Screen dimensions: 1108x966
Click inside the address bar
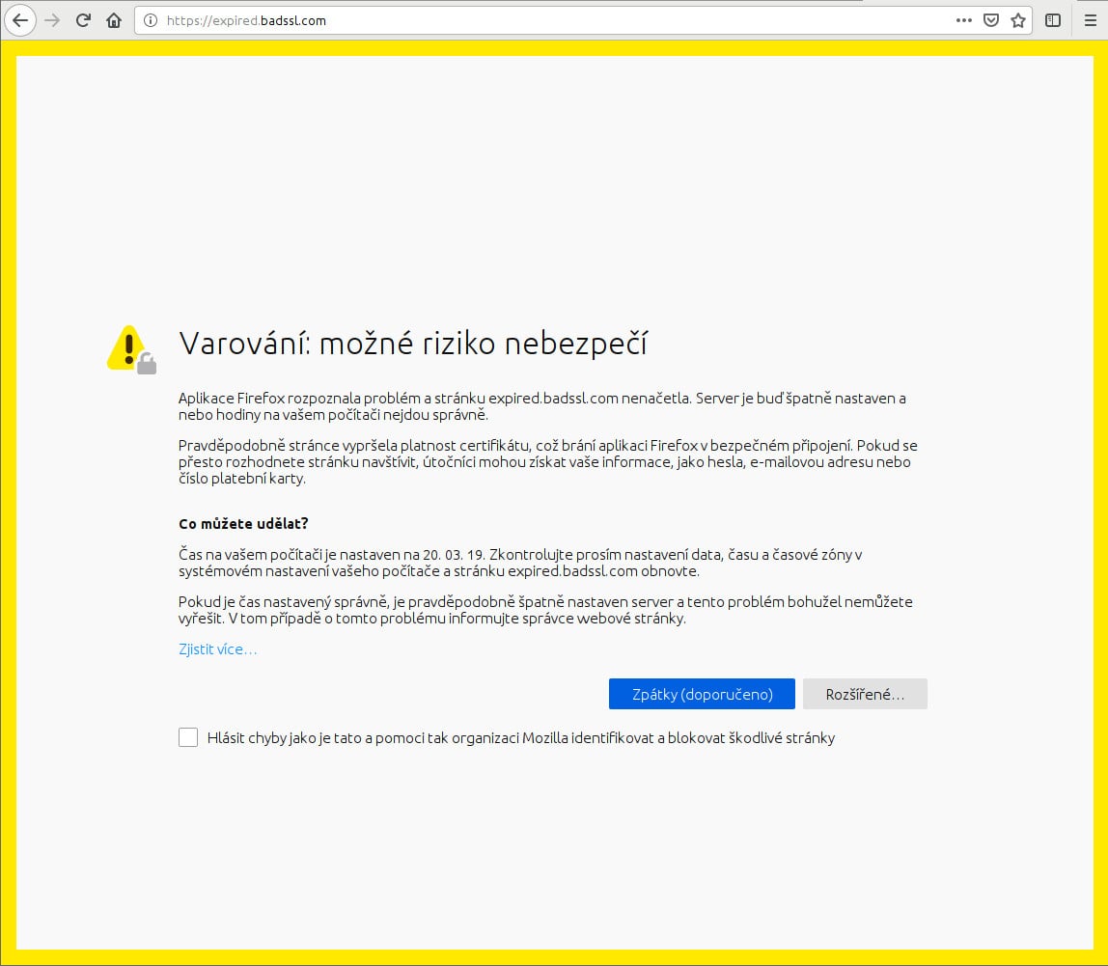(x=483, y=19)
